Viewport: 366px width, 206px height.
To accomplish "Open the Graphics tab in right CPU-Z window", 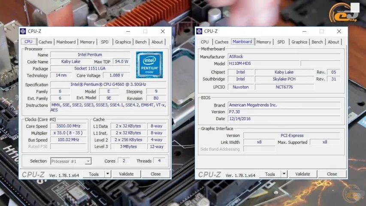I will pos(299,42).
